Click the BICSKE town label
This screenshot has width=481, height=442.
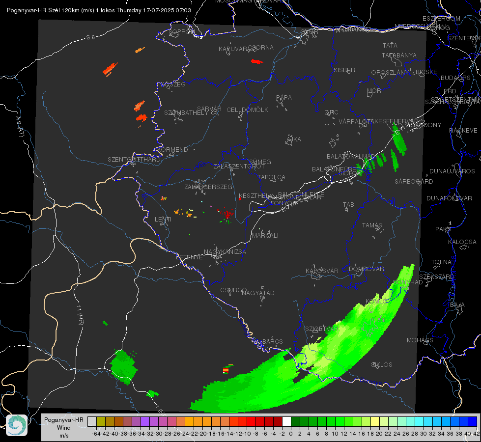(x=426, y=72)
